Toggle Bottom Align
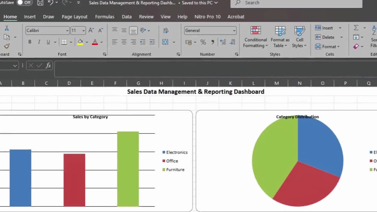This screenshot has width=377, height=212. click(133, 30)
